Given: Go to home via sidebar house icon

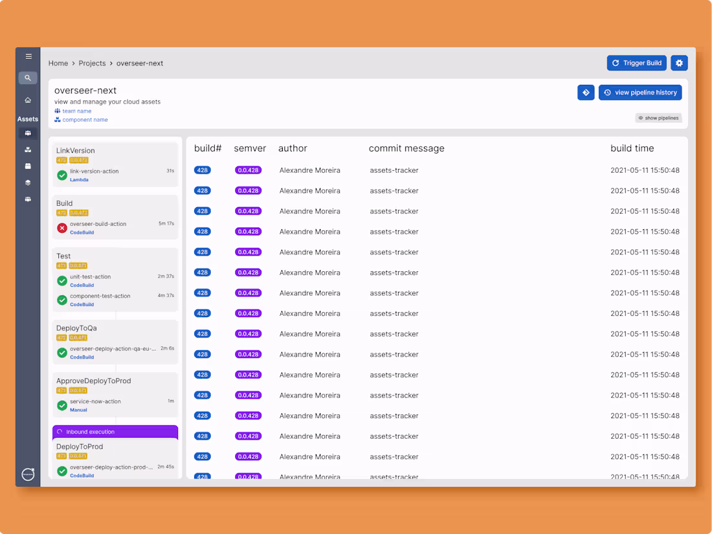Looking at the screenshot, I should pos(28,100).
